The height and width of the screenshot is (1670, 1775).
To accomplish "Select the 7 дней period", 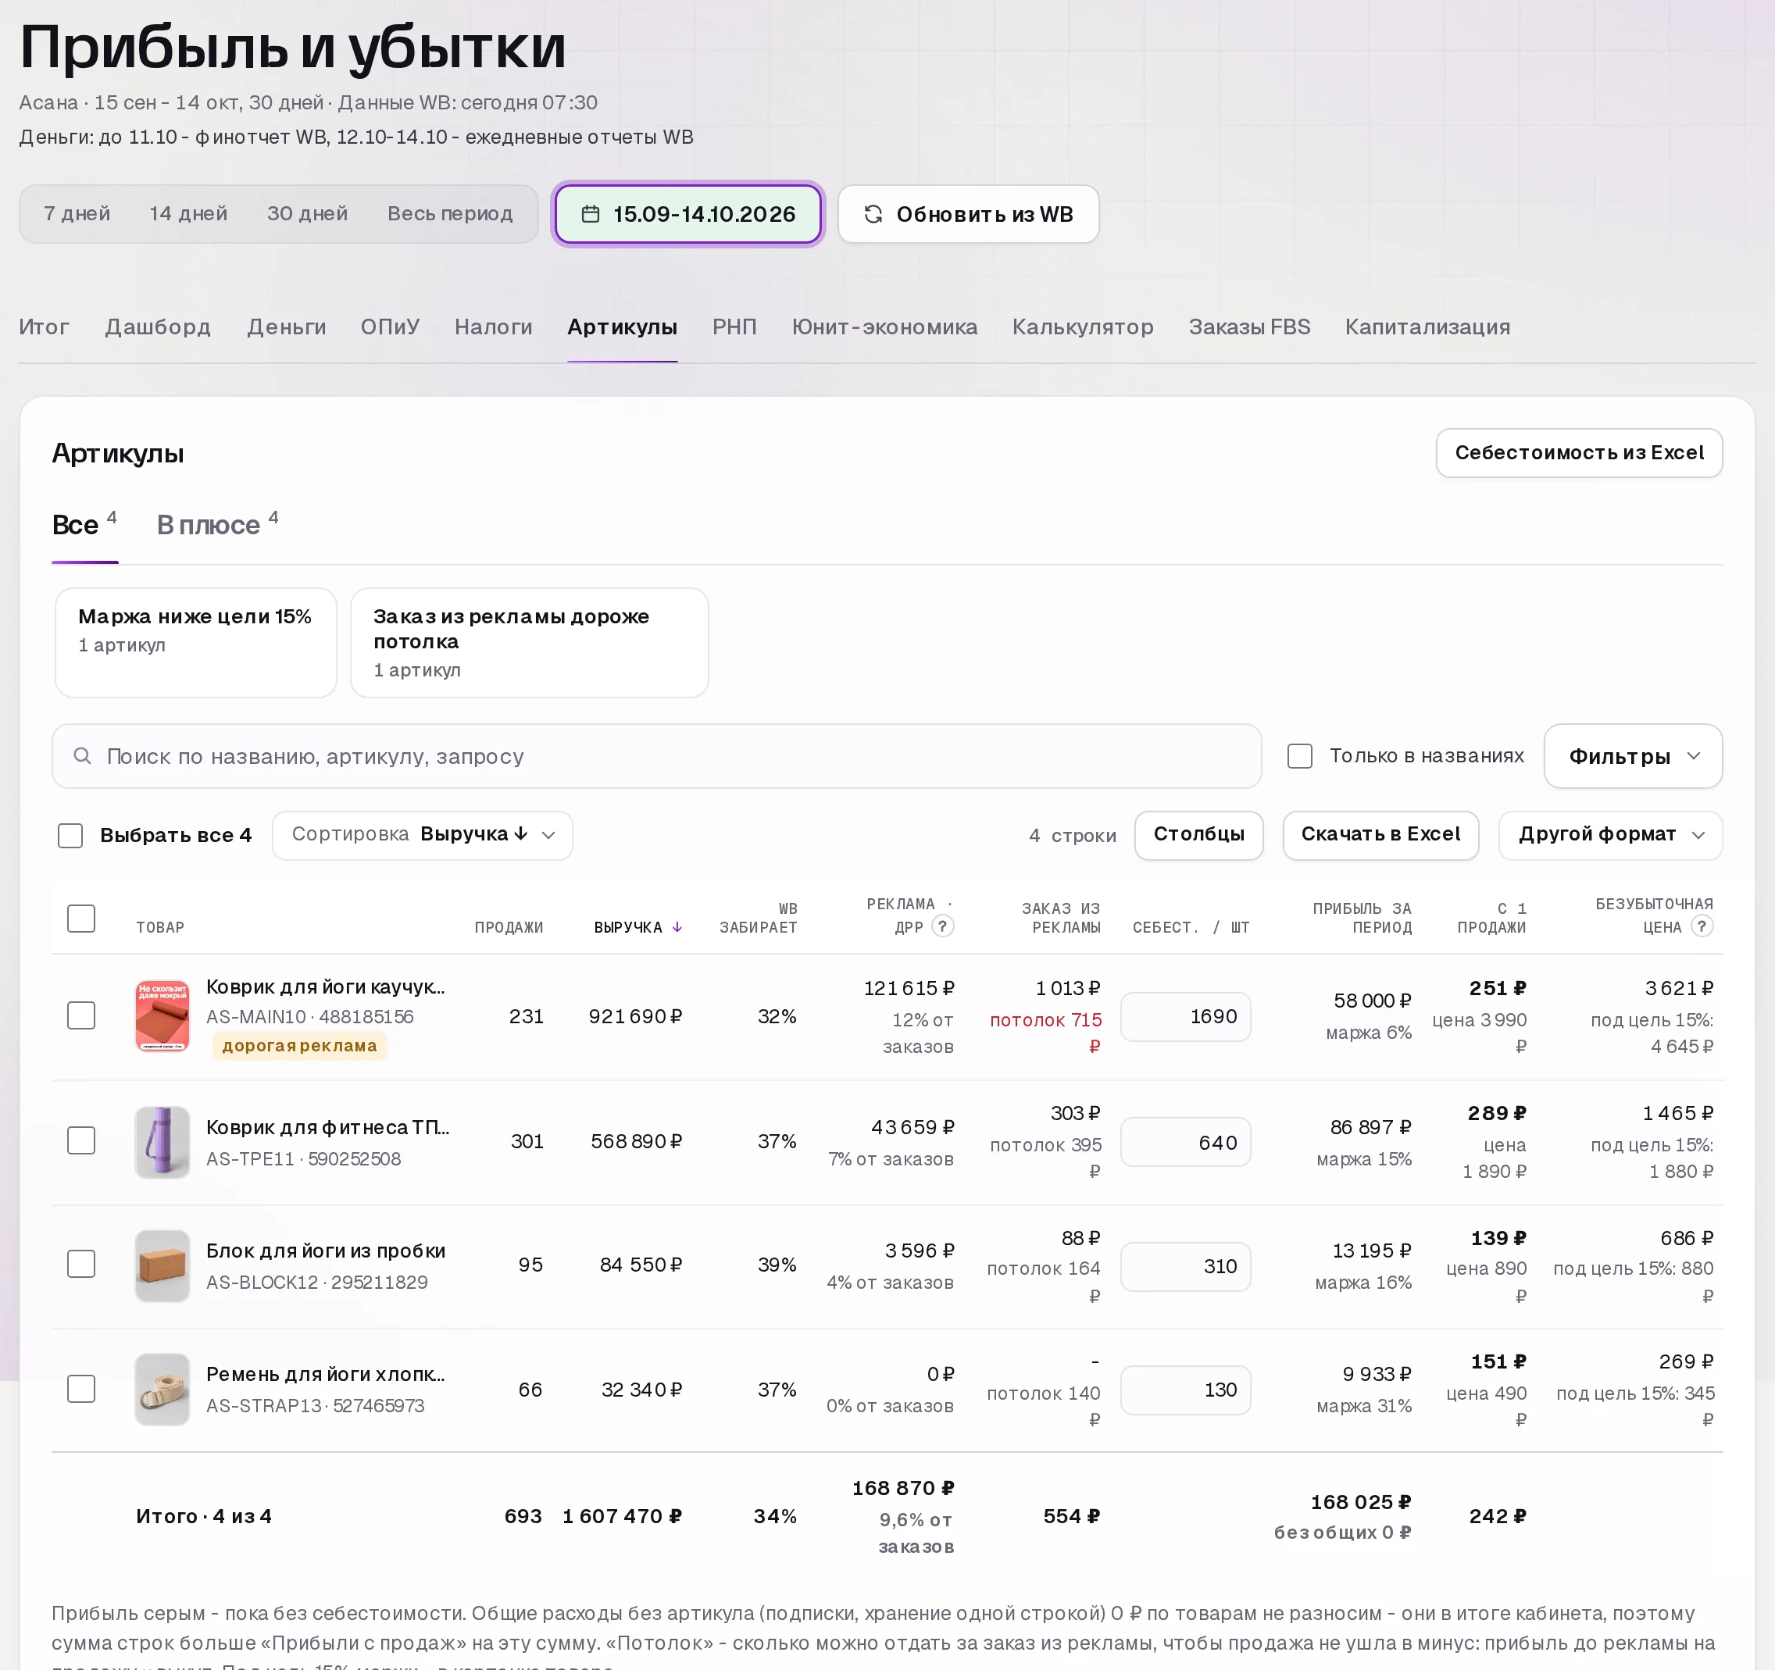I will 77,213.
